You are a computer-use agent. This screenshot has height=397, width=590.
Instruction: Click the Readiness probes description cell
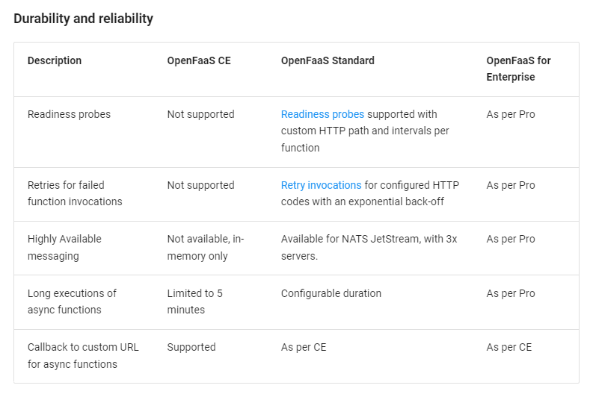tap(70, 114)
